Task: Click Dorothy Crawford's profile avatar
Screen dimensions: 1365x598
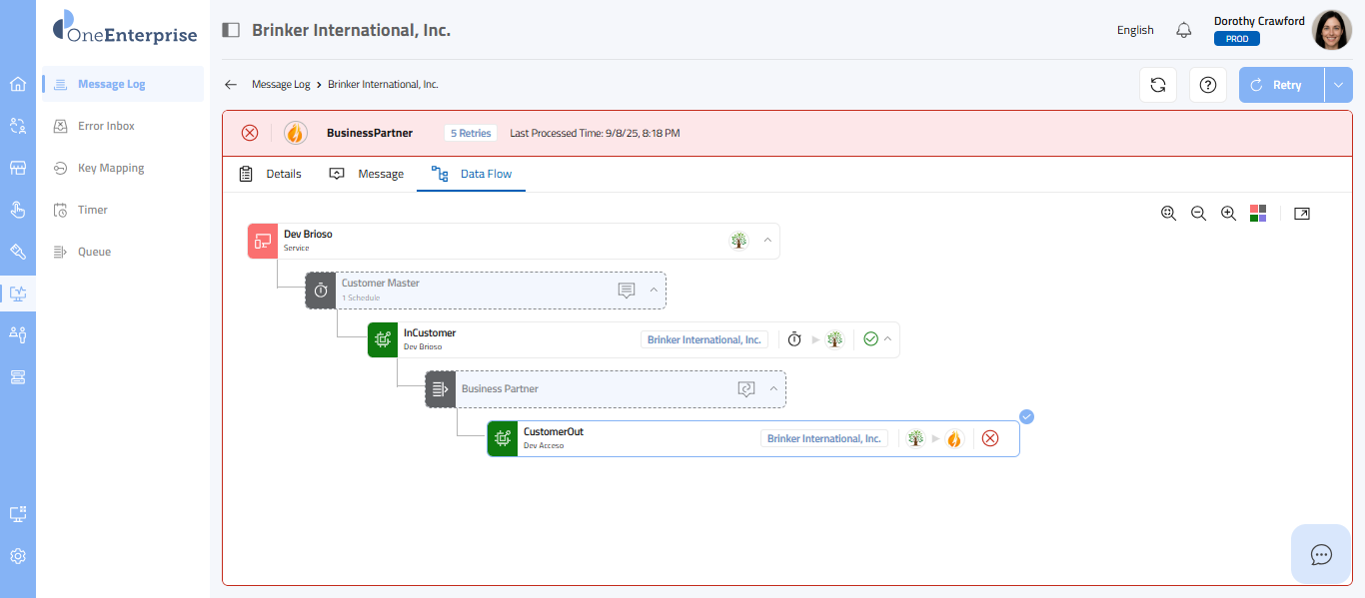Action: [x=1331, y=30]
